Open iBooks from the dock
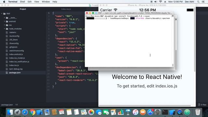Screen dimensions: 208x117 point(143,112)
